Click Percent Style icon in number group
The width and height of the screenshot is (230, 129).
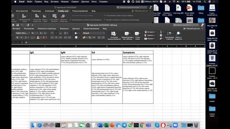point(89,38)
